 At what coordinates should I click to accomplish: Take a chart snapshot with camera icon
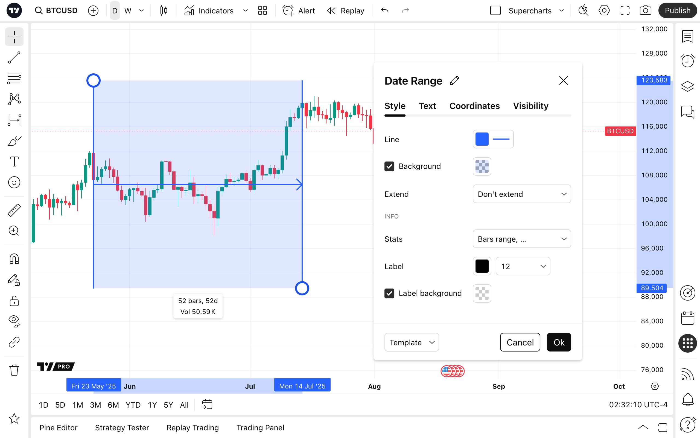645,11
